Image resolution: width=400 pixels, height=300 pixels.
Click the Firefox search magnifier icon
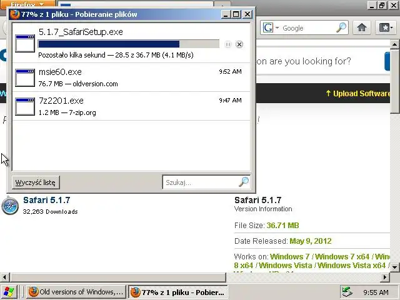pyautogui.click(x=341, y=27)
